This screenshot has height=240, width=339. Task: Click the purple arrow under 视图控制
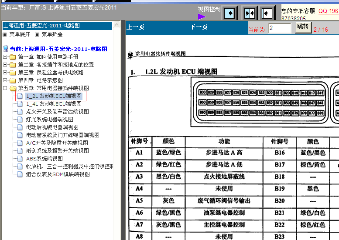click(202, 17)
